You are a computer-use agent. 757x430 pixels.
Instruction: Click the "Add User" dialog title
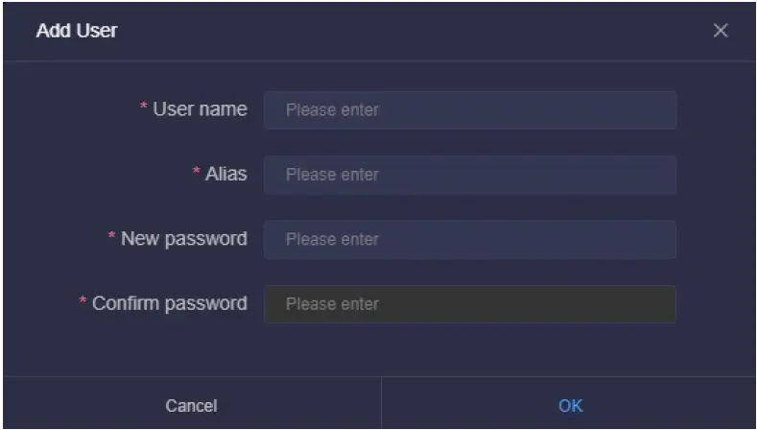77,31
